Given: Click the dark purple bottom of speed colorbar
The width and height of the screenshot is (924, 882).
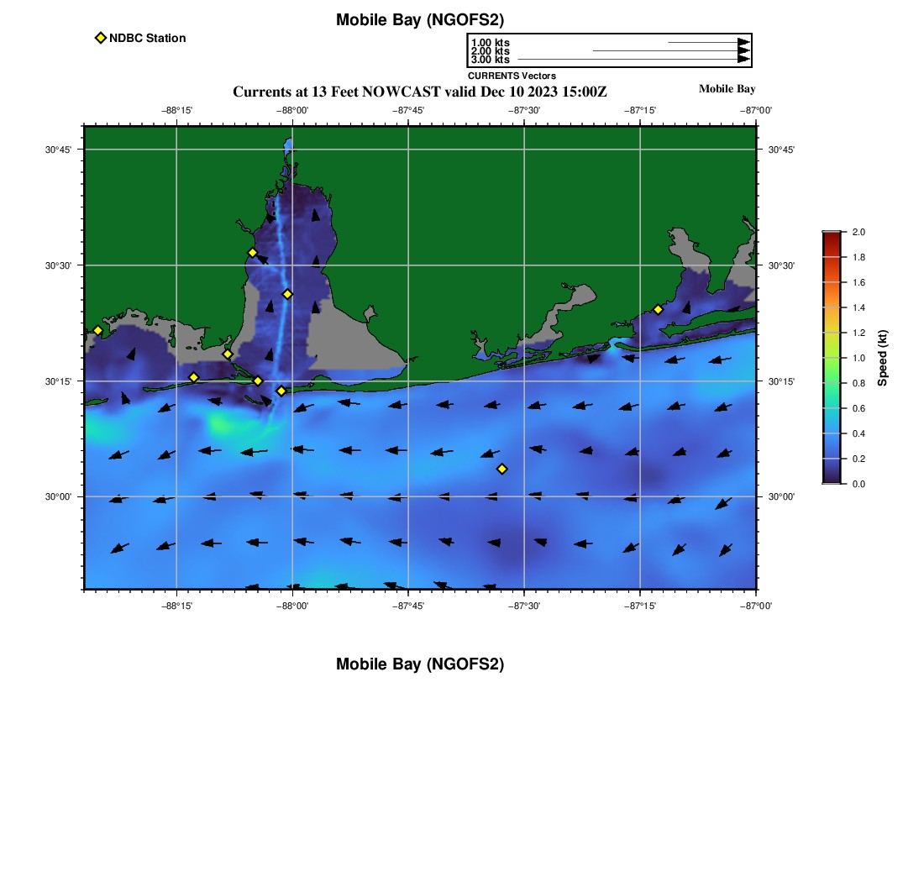Looking at the screenshot, I should pyautogui.click(x=831, y=479).
